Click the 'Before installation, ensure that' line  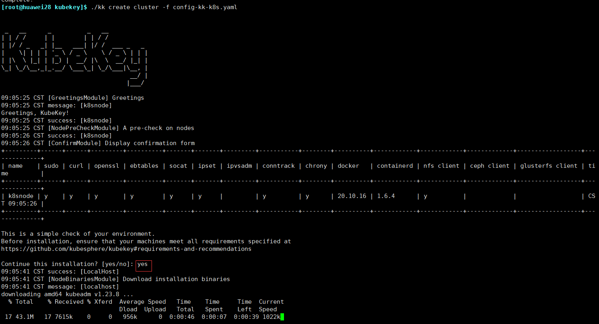pos(146,241)
